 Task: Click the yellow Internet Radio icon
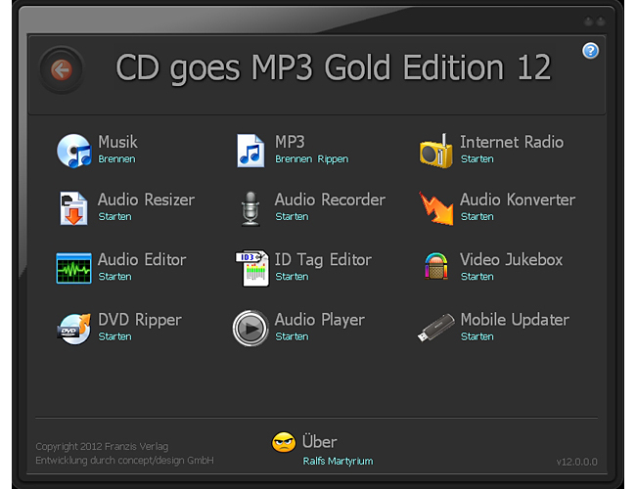click(436, 151)
